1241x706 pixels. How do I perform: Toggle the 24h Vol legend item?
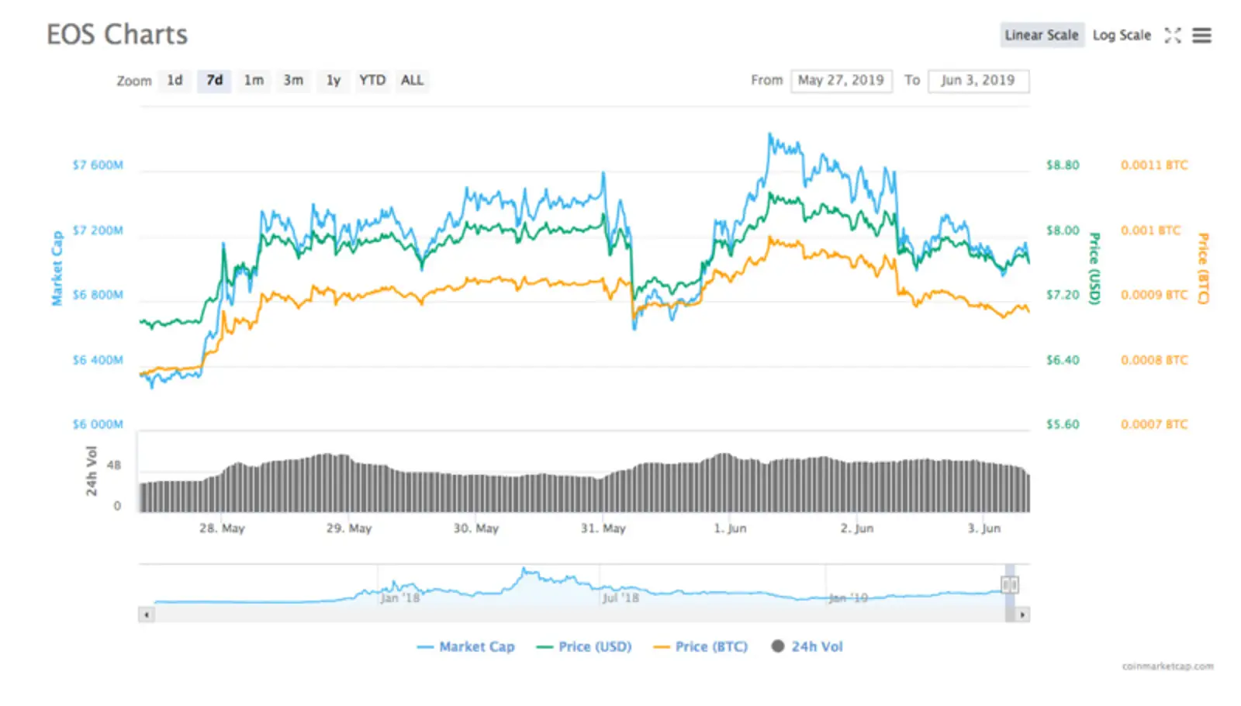click(x=807, y=646)
